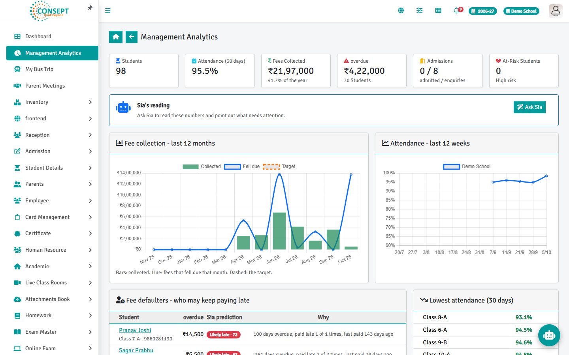
Task: Click the hamburger menu toggle icon
Action: [107, 11]
